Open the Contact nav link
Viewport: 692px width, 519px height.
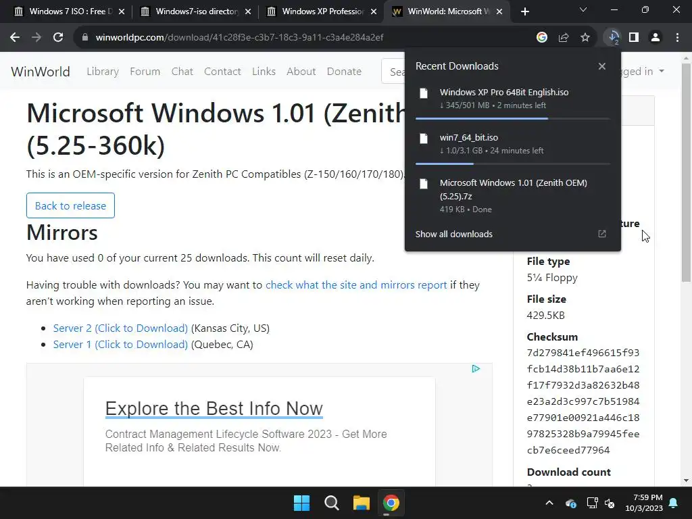[222, 72]
